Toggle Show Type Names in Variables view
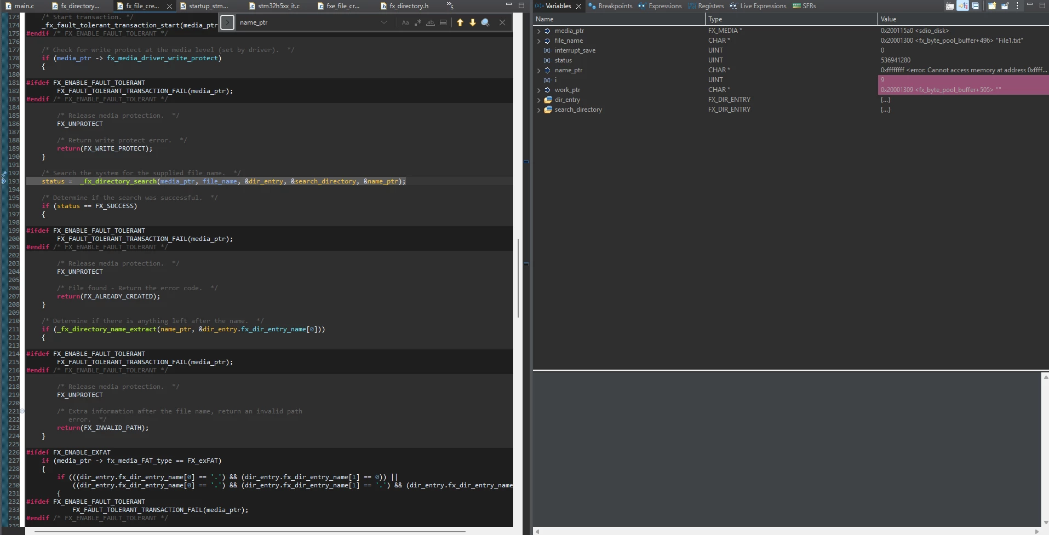The height and width of the screenshot is (535, 1049). point(950,6)
